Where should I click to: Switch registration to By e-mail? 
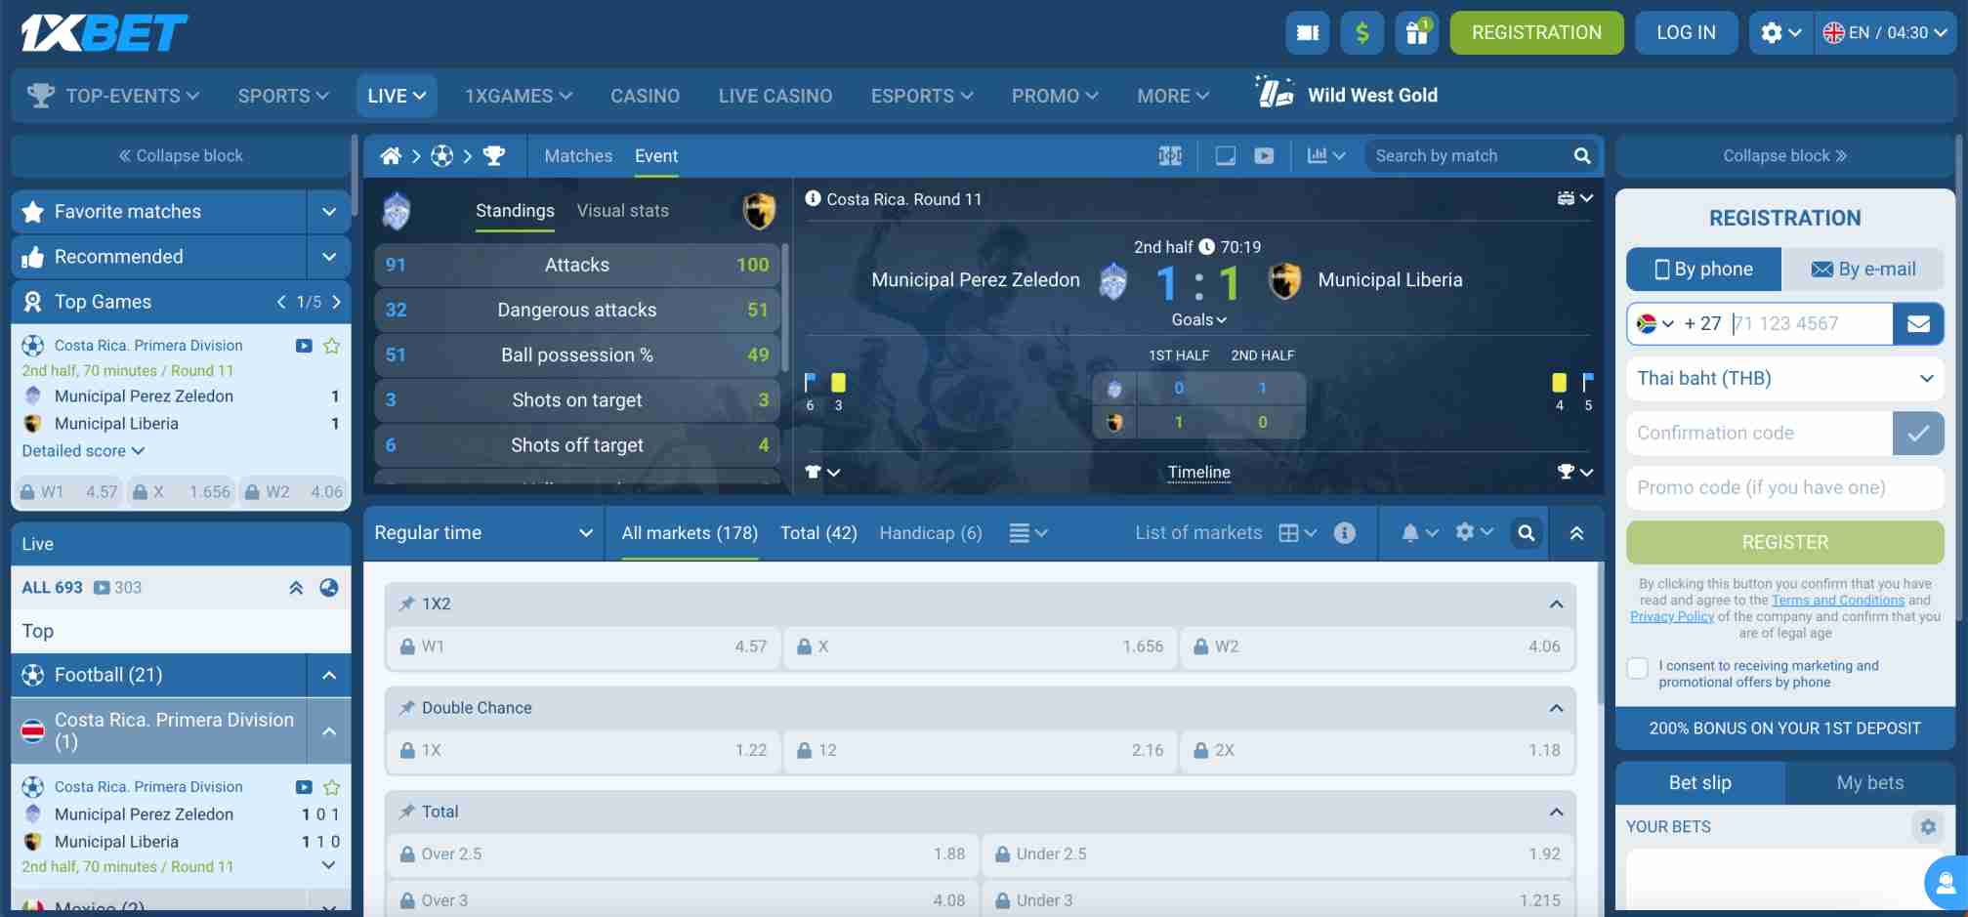[x=1863, y=269]
